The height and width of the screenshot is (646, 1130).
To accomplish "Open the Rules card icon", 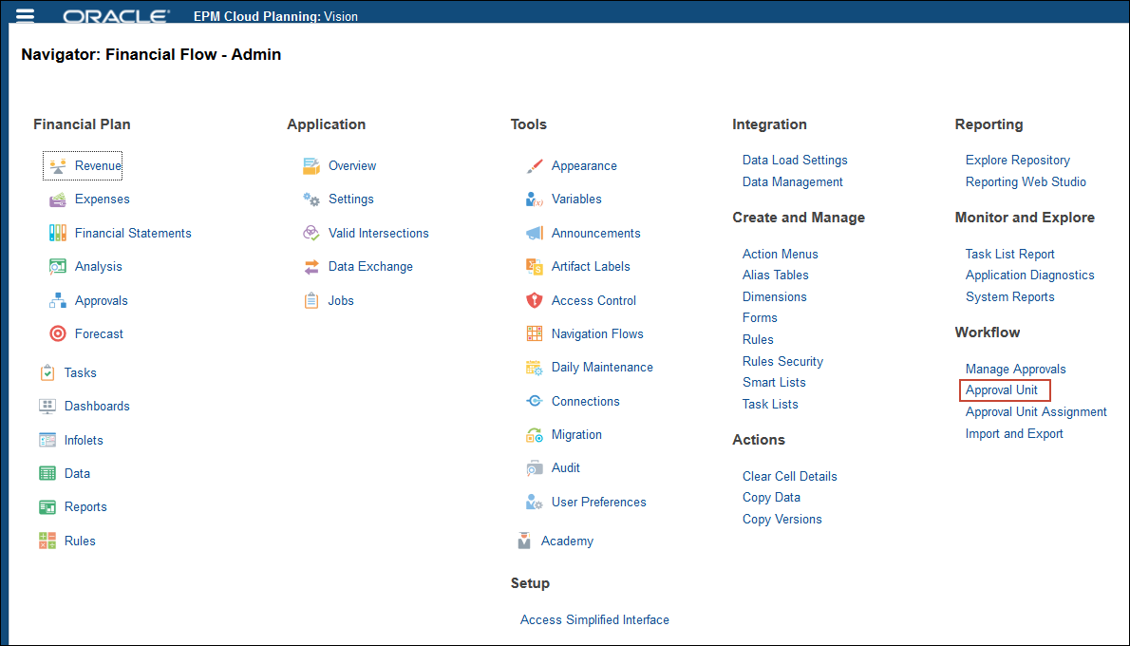I will 47,541.
